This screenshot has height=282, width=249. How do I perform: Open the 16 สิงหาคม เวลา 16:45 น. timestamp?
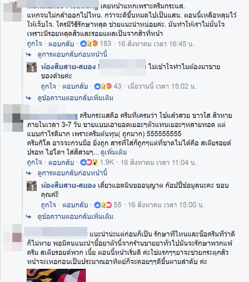(156, 44)
